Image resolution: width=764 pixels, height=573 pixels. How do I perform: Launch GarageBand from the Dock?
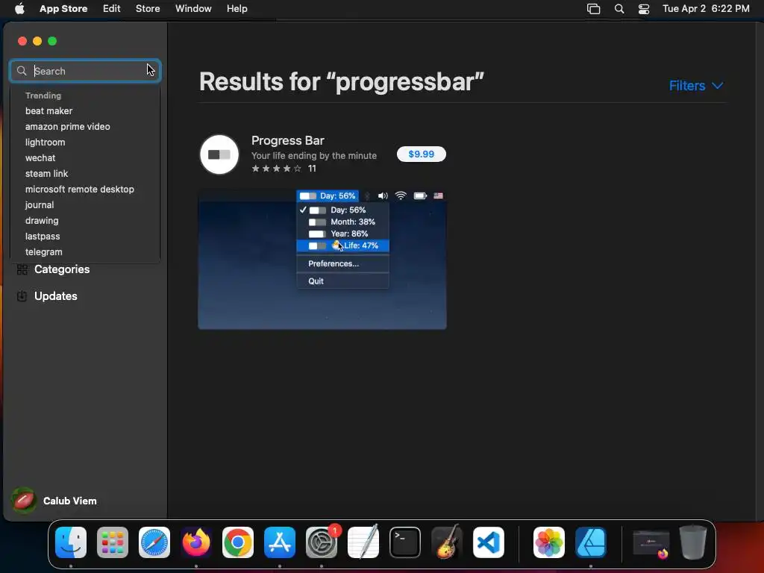(447, 542)
